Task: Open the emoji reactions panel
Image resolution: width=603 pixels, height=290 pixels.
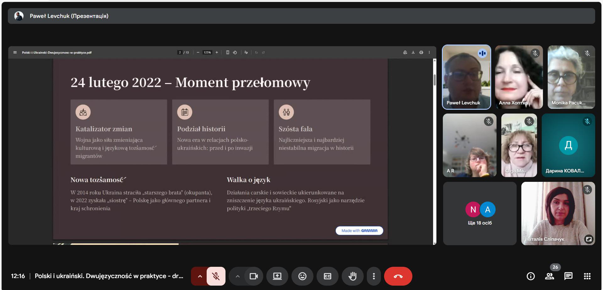Action: click(x=302, y=276)
